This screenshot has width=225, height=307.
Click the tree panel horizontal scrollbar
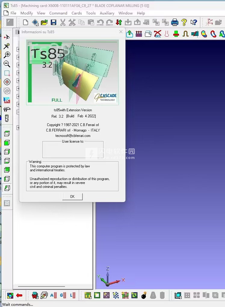click(42, 286)
